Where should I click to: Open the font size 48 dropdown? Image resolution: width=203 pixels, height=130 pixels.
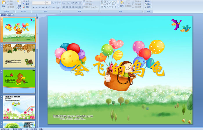48,3
